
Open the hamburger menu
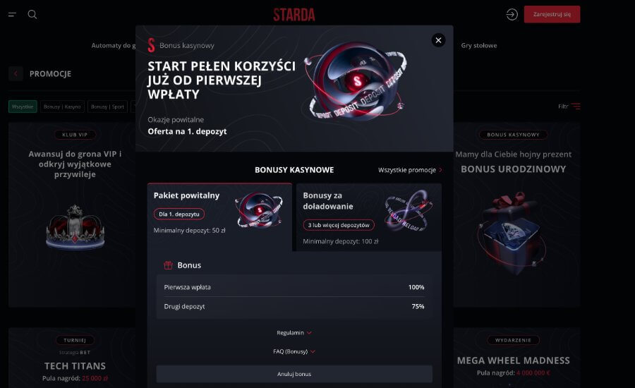click(12, 15)
